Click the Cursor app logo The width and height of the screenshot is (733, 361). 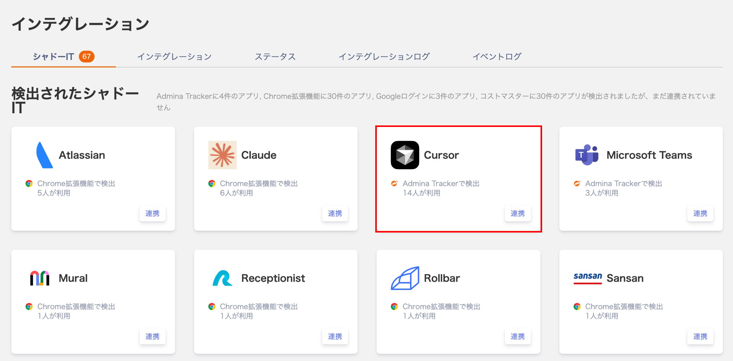pos(405,155)
